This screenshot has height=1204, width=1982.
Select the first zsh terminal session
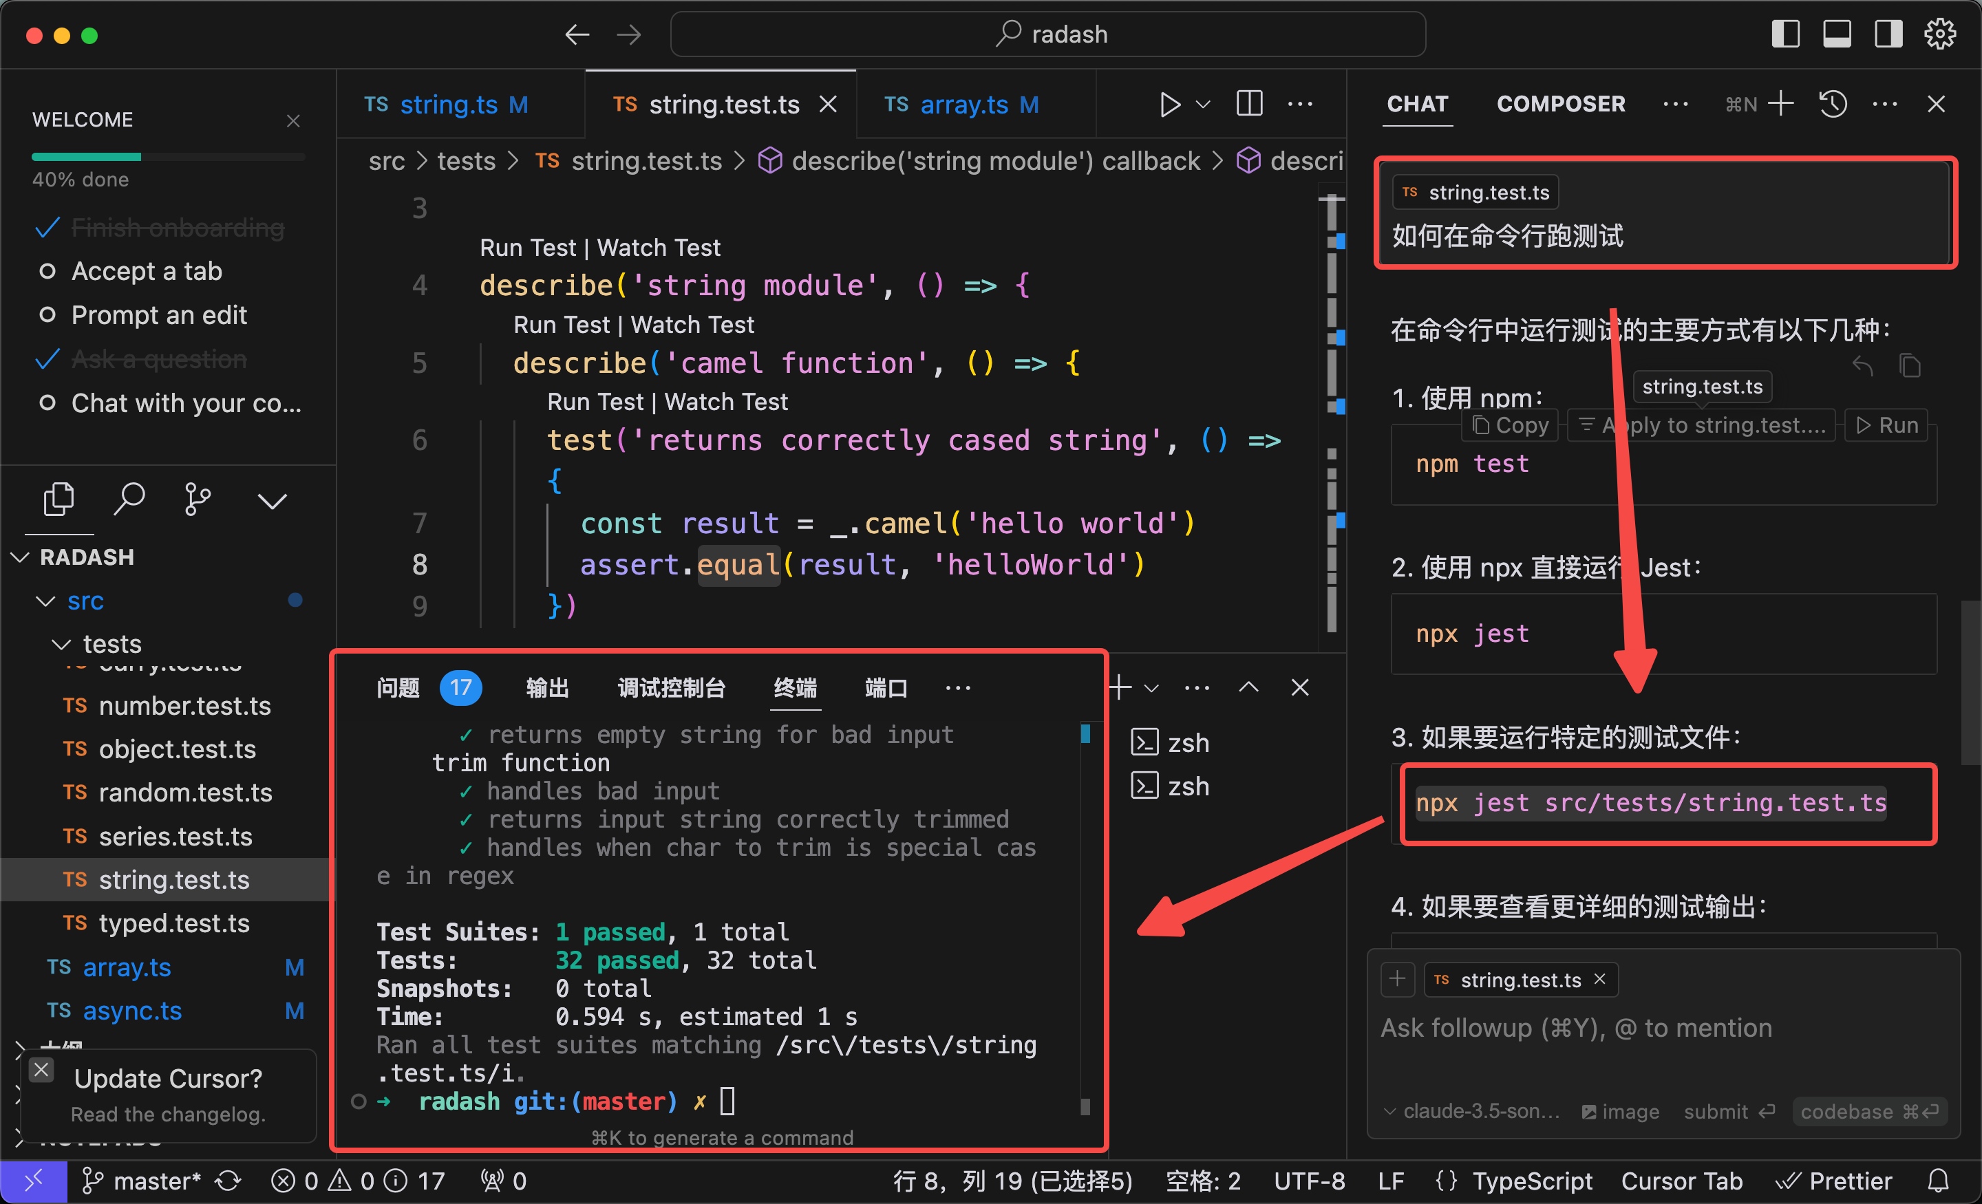[1171, 742]
